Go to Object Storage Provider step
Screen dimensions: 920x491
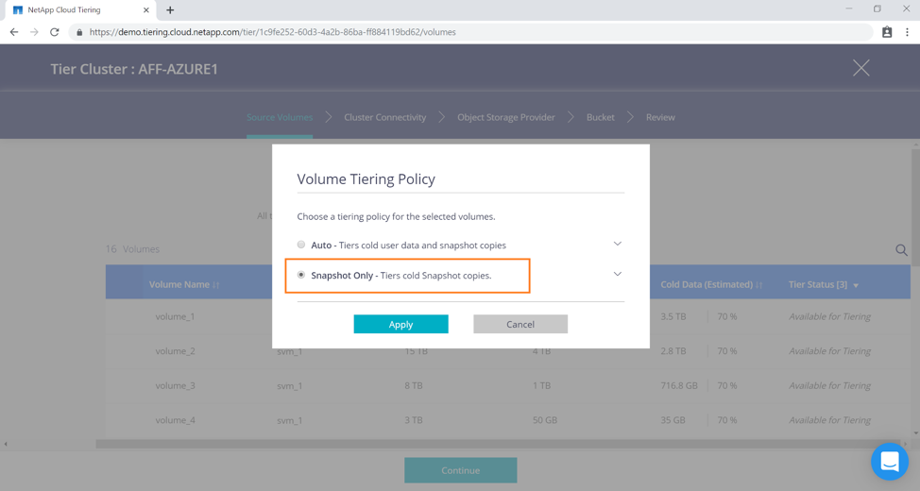pyautogui.click(x=505, y=117)
